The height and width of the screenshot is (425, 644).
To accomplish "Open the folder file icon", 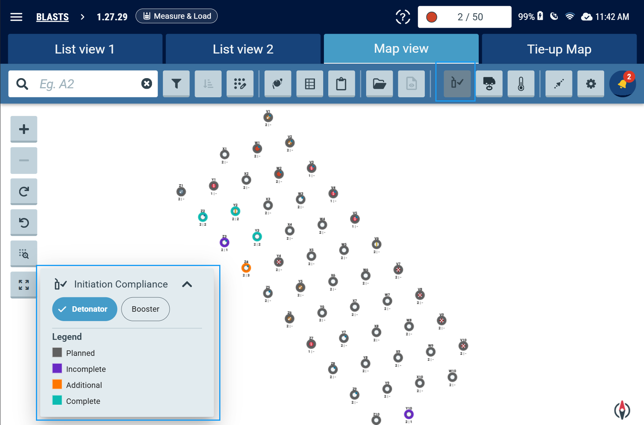I will coord(379,84).
